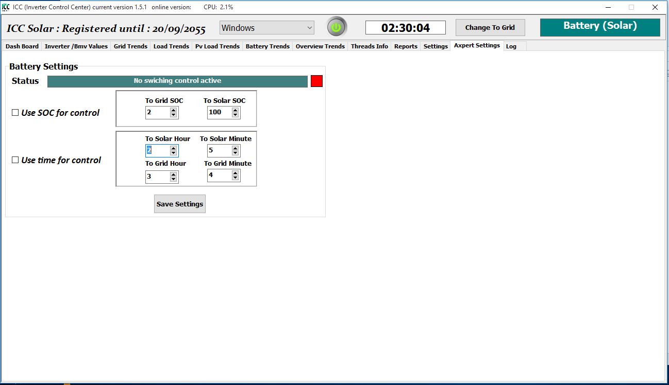Decrease the To Grid Minute value
The width and height of the screenshot is (669, 385).
[x=236, y=178]
